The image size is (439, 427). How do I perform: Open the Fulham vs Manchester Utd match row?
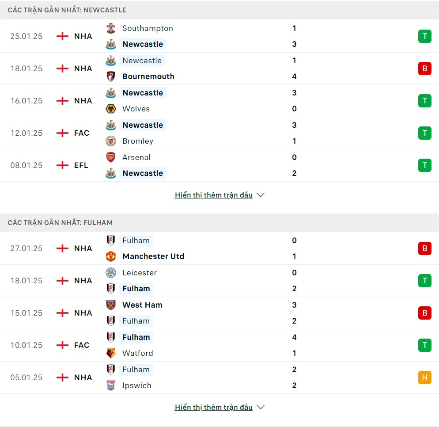point(219,248)
